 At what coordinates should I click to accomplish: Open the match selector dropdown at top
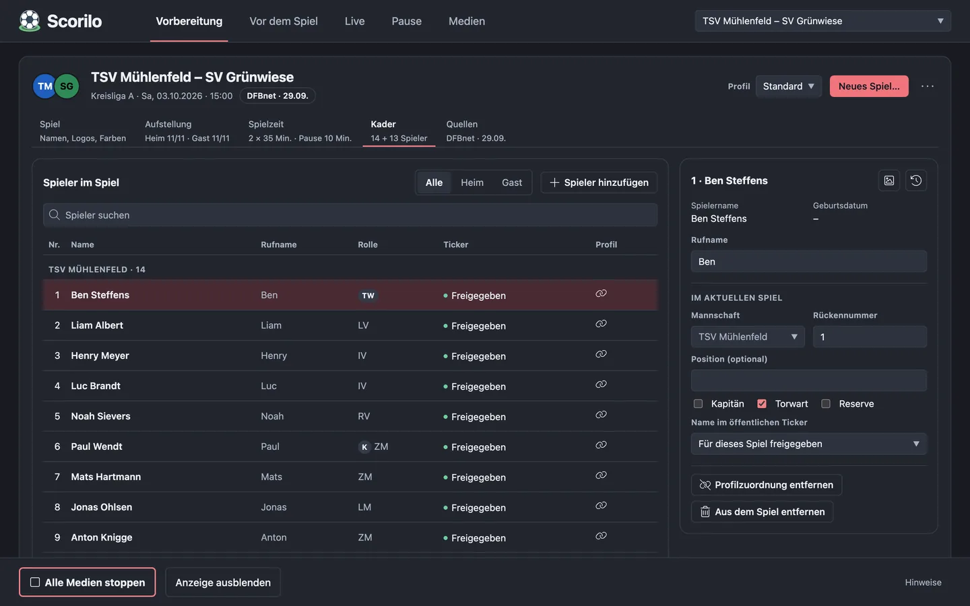[x=822, y=21]
